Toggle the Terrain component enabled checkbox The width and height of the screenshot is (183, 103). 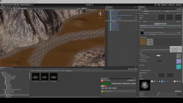click(x=142, y=22)
